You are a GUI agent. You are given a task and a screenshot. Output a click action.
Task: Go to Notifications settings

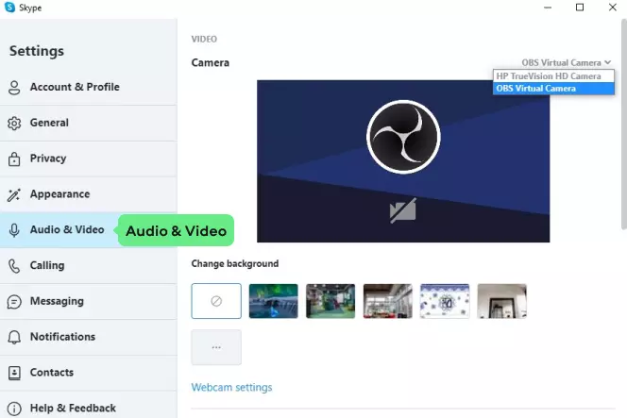pyautogui.click(x=89, y=337)
